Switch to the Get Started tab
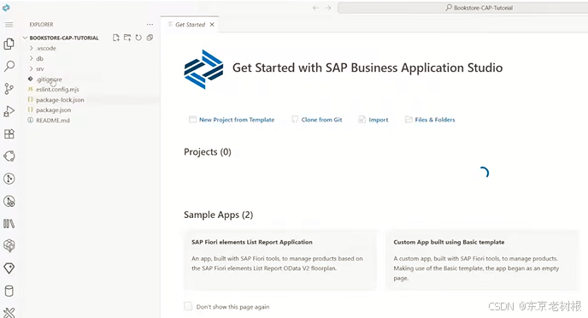 [190, 25]
